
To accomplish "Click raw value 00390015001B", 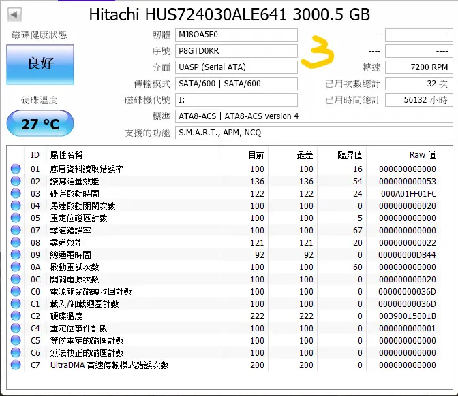I will point(408,316).
